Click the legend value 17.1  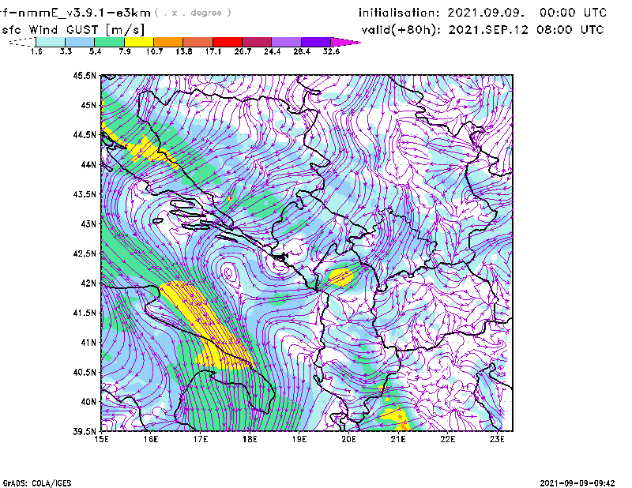(213, 51)
